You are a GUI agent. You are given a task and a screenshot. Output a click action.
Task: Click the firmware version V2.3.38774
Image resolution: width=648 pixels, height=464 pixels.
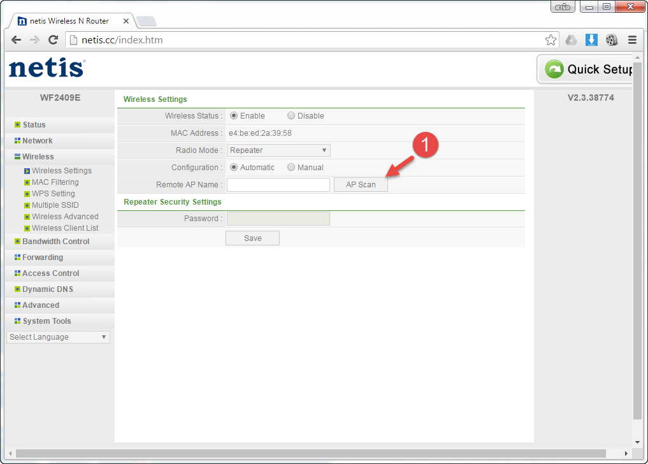pos(591,98)
